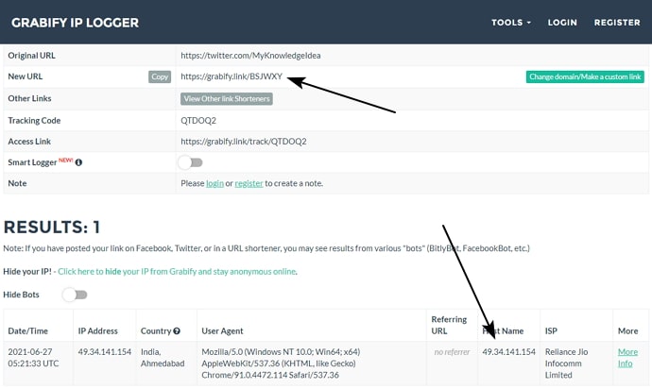Image resolution: width=652 pixels, height=389 pixels.
Task: Click the login link in Note row
Action: 215,184
